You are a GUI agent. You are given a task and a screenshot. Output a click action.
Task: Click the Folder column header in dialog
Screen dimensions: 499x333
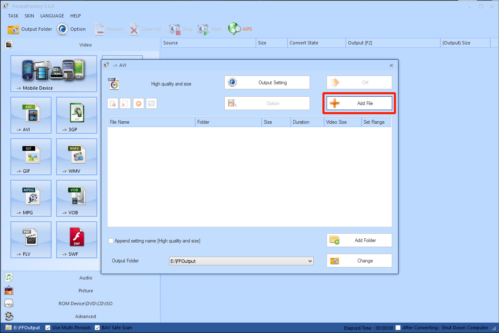[x=229, y=122]
